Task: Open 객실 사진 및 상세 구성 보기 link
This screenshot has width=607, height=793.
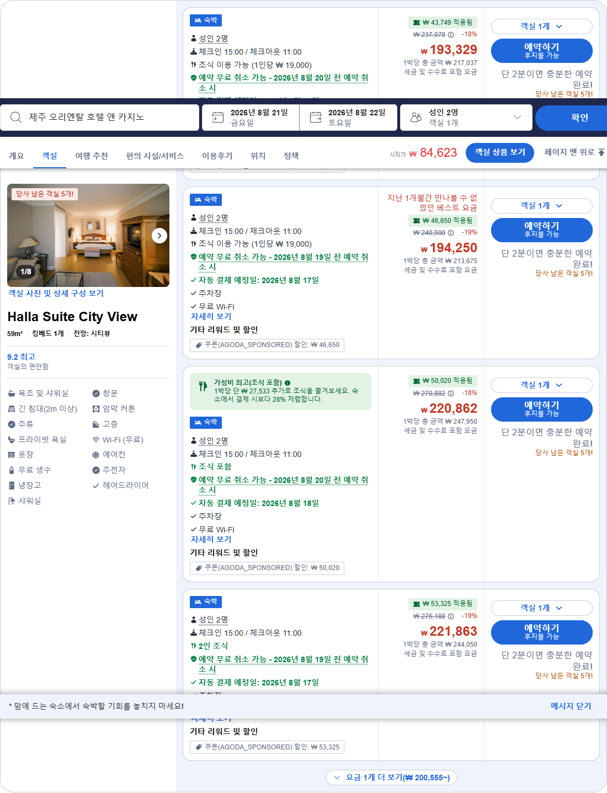Action: click(56, 294)
